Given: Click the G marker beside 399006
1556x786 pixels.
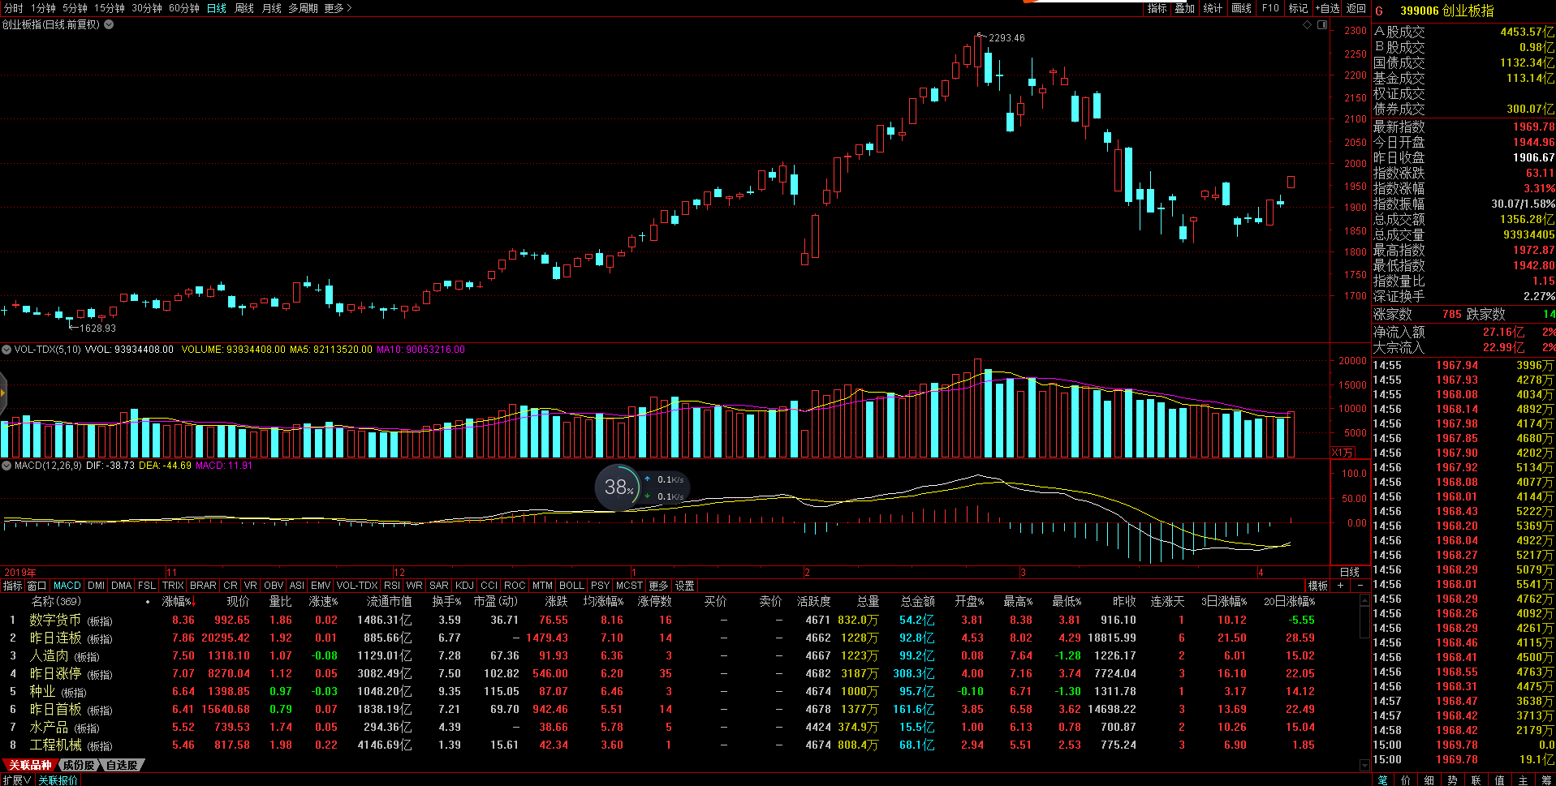Looking at the screenshot, I should click(x=1379, y=11).
